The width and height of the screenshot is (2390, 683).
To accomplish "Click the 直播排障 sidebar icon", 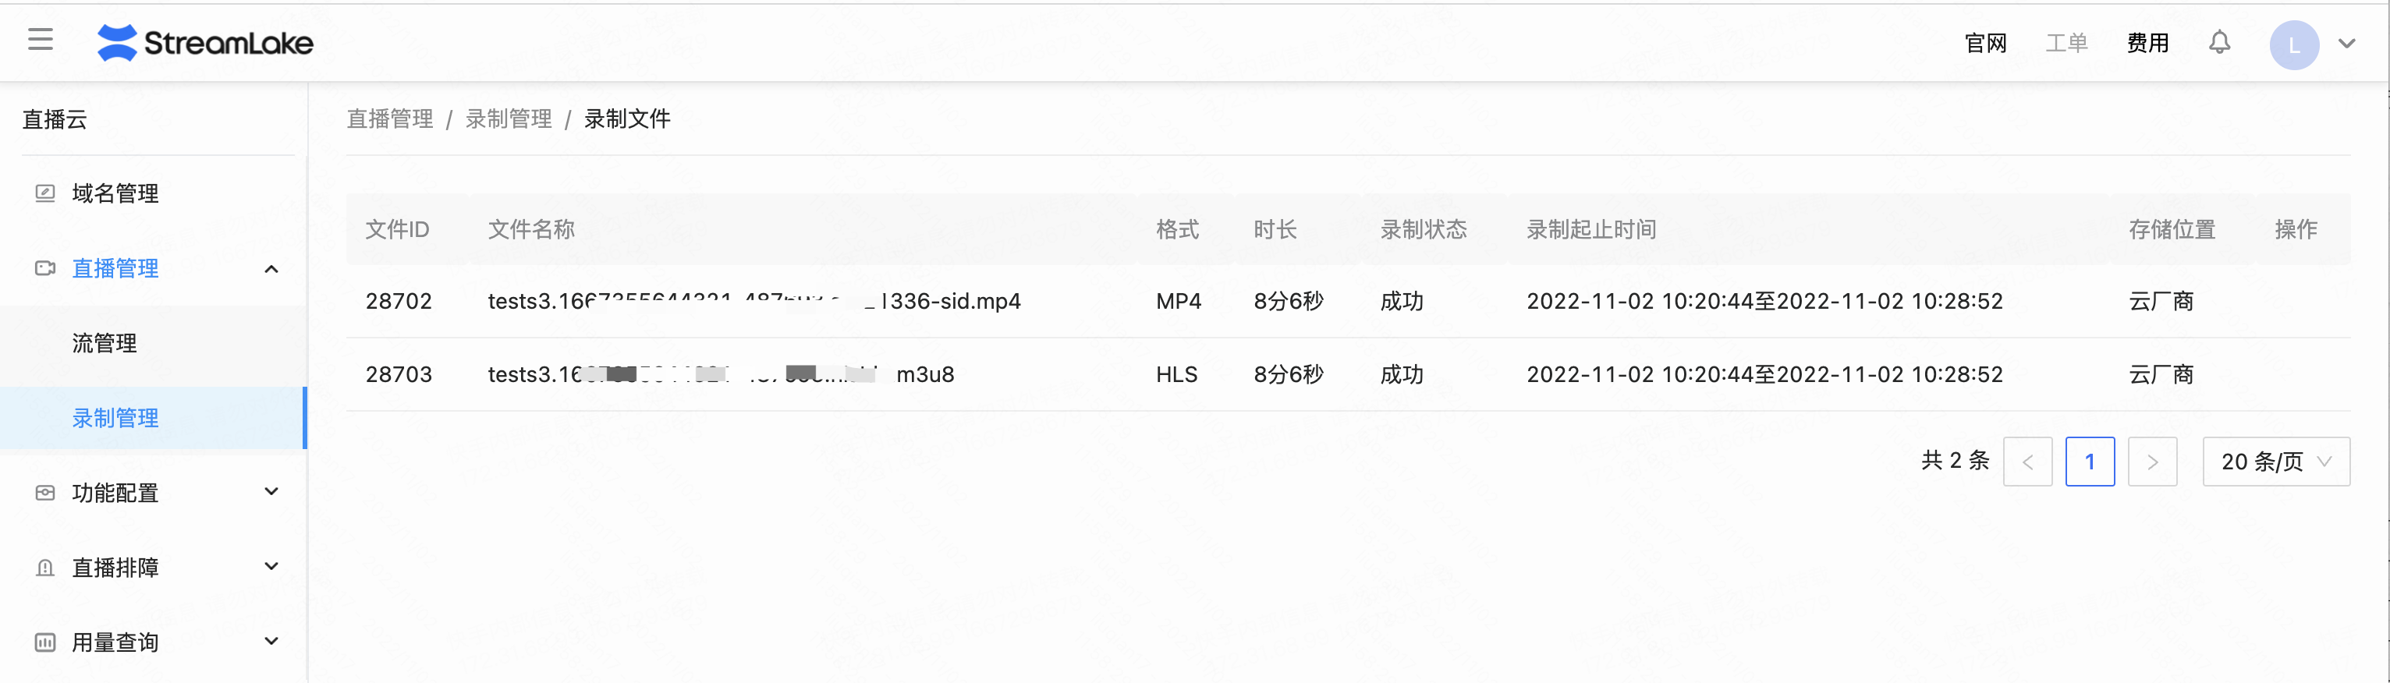I will [44, 568].
